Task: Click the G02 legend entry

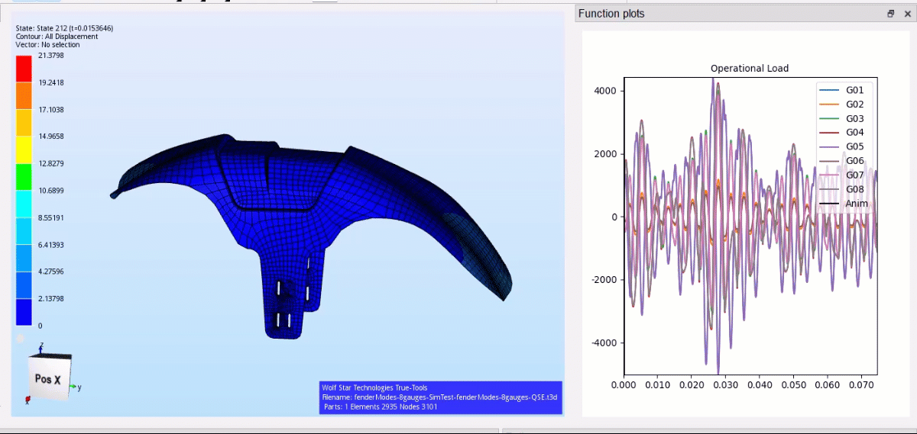Action: [x=842, y=104]
